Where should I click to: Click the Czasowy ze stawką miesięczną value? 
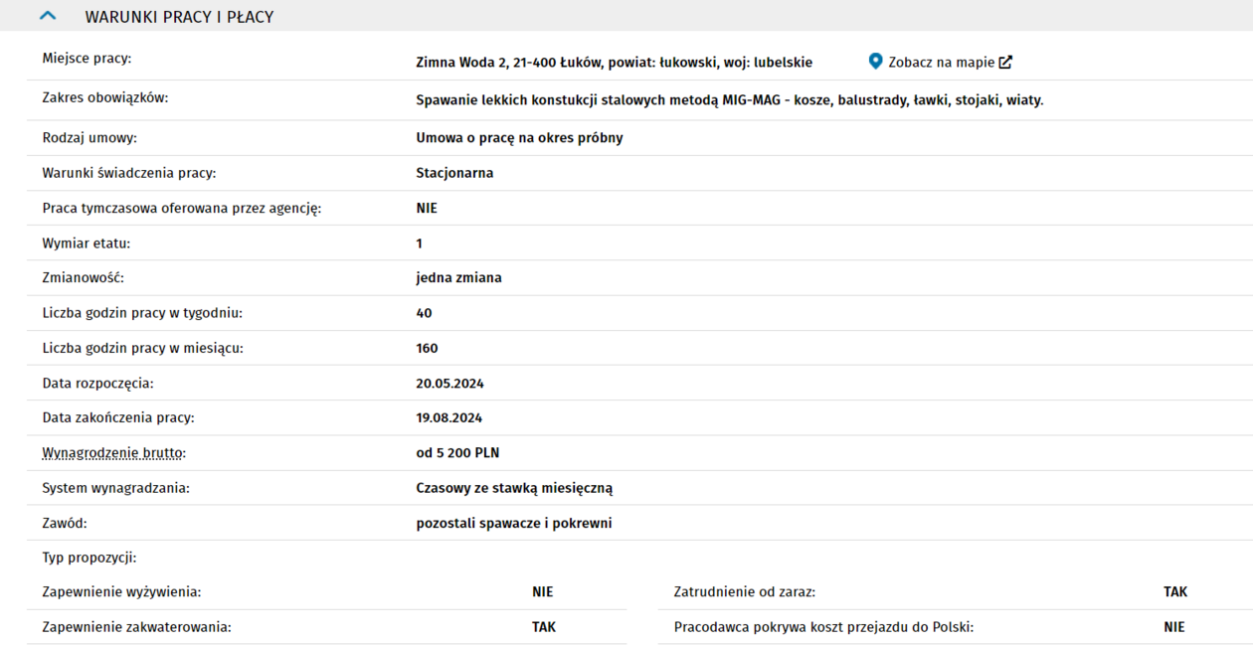514,488
